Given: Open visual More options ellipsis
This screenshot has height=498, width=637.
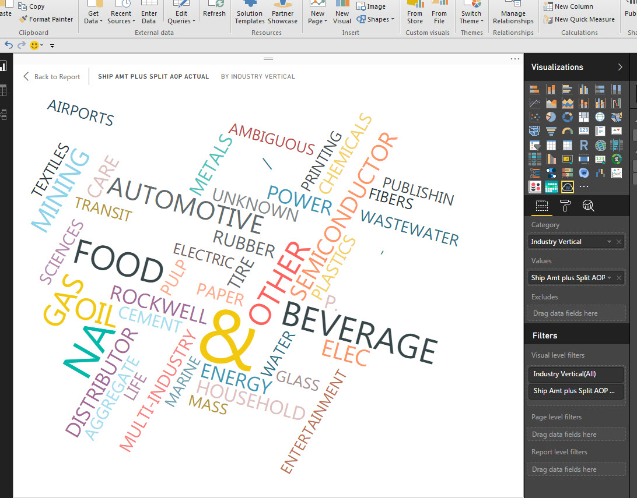Looking at the screenshot, I should pyautogui.click(x=515, y=59).
